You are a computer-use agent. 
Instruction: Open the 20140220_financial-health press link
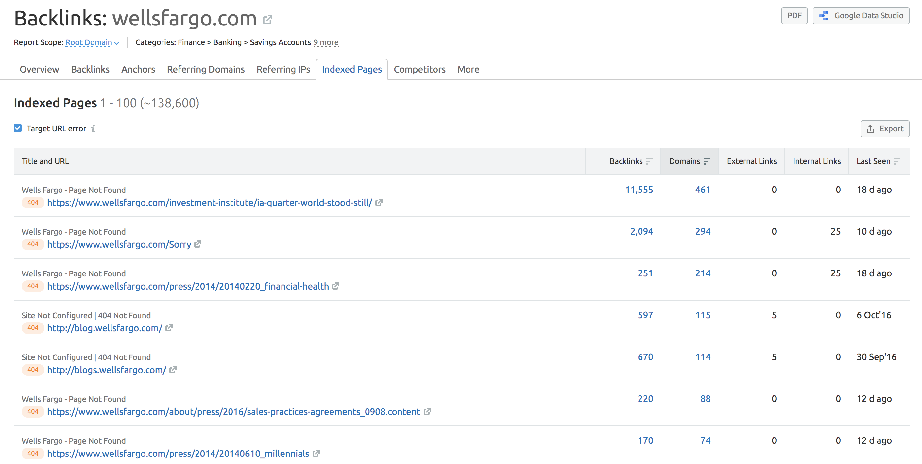(188, 286)
